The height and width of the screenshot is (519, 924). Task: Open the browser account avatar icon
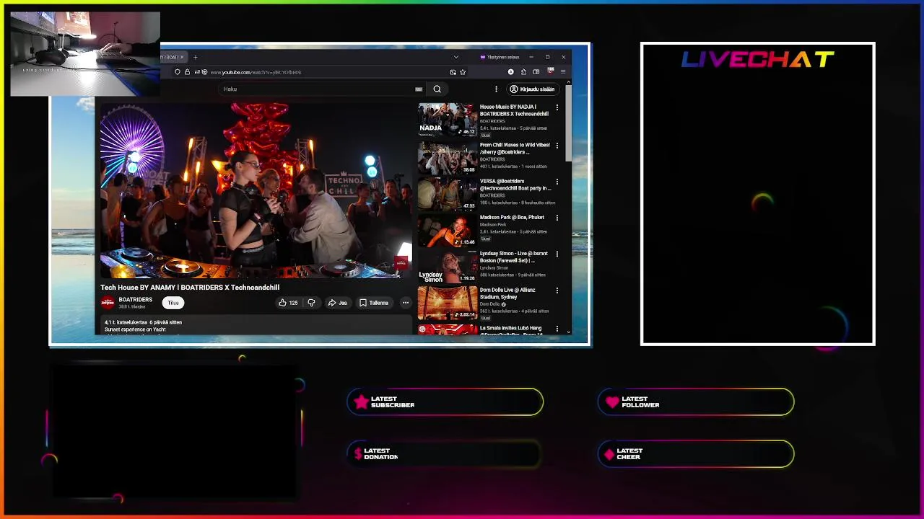511,72
